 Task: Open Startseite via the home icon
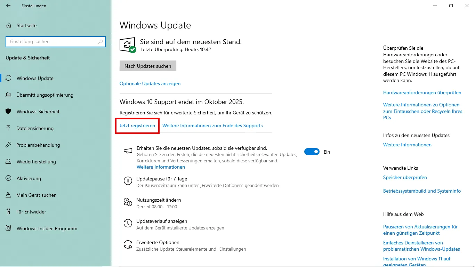(9, 25)
